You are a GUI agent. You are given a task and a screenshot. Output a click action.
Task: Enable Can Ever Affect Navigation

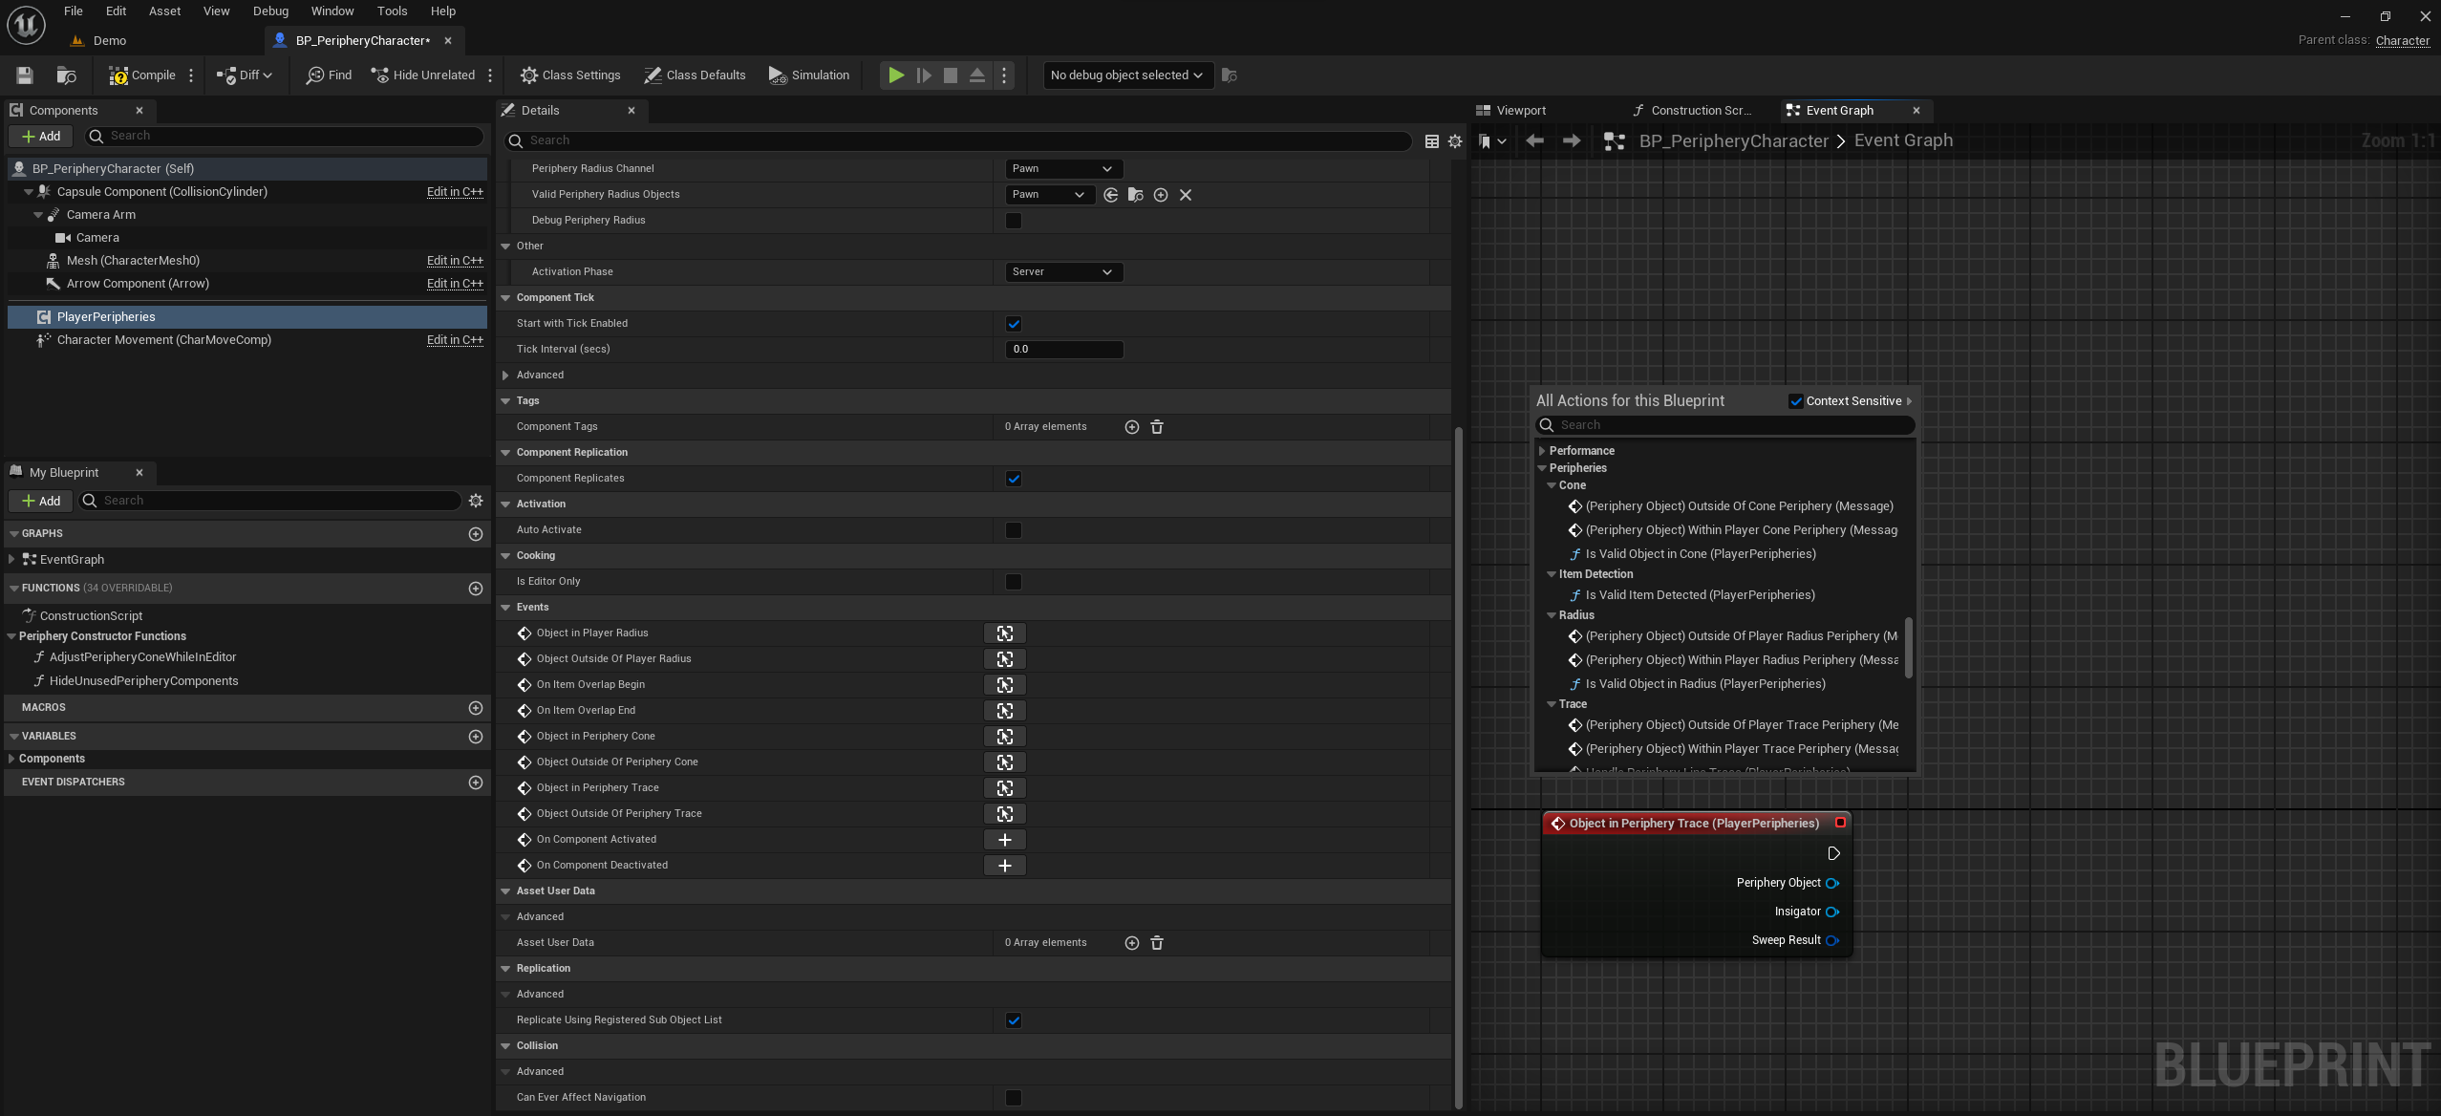[1014, 1098]
